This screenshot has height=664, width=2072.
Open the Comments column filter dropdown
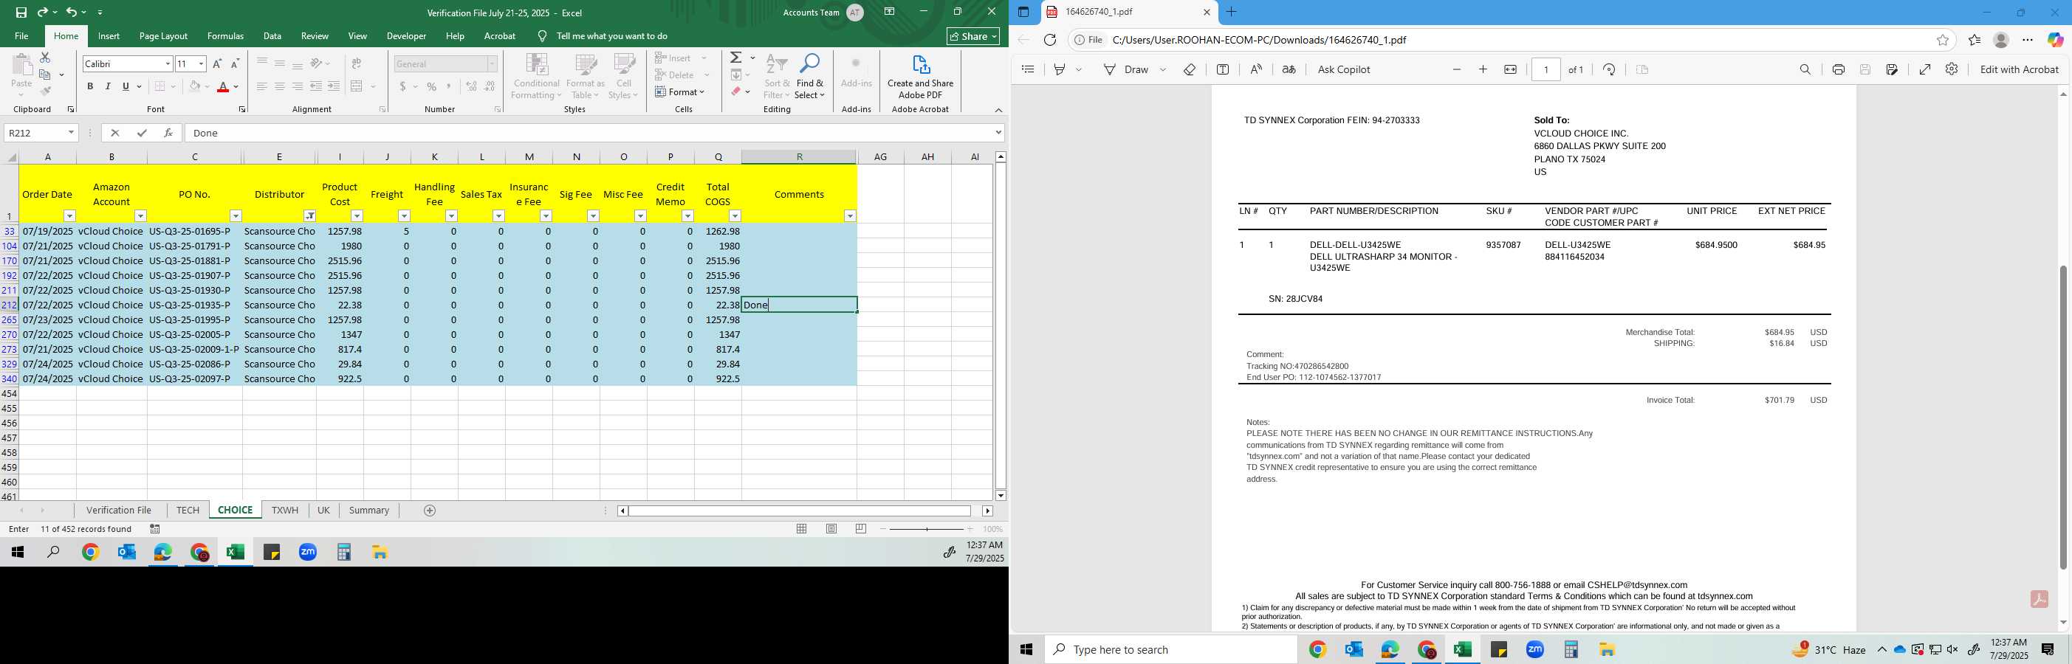[x=850, y=216]
